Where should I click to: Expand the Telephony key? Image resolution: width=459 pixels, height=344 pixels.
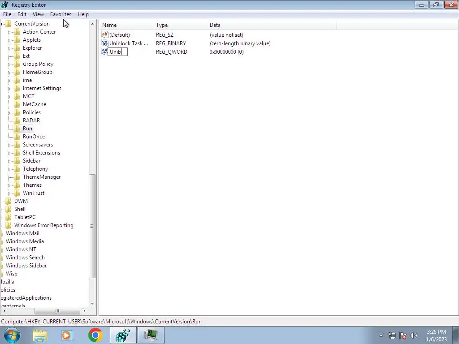click(x=9, y=169)
